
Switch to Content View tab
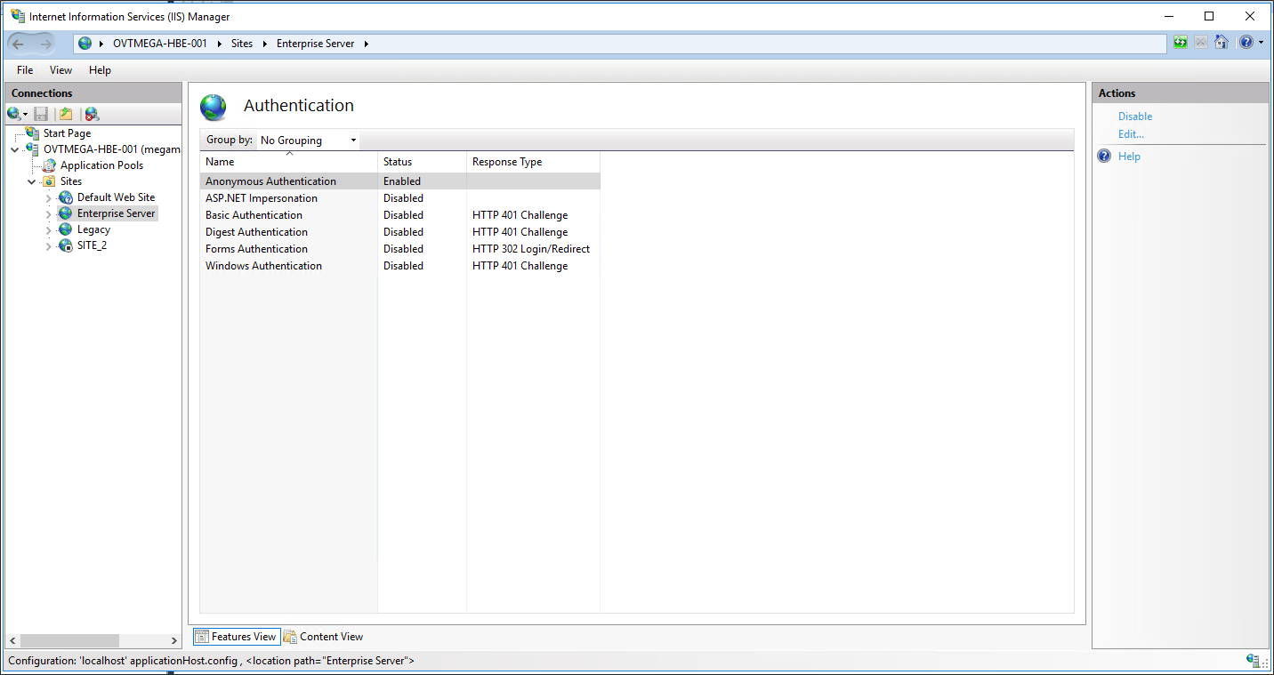point(323,637)
